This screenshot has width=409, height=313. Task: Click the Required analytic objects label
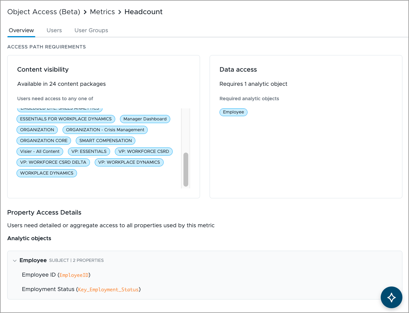(249, 98)
